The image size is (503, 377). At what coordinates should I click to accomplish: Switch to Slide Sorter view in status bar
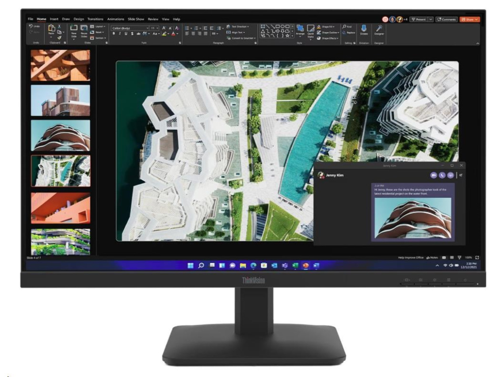pyautogui.click(x=452, y=257)
